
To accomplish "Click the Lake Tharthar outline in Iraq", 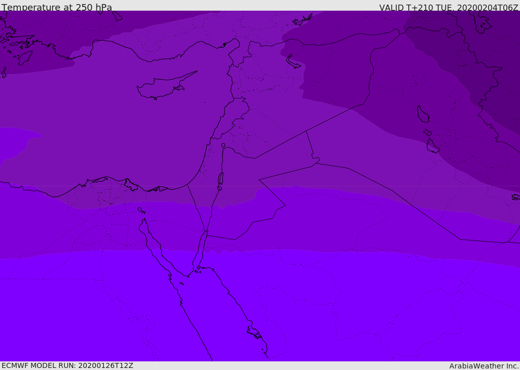I will 422,114.
